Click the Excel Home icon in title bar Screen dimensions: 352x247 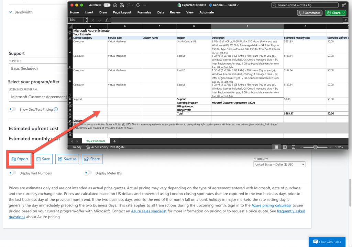tap(115, 5)
